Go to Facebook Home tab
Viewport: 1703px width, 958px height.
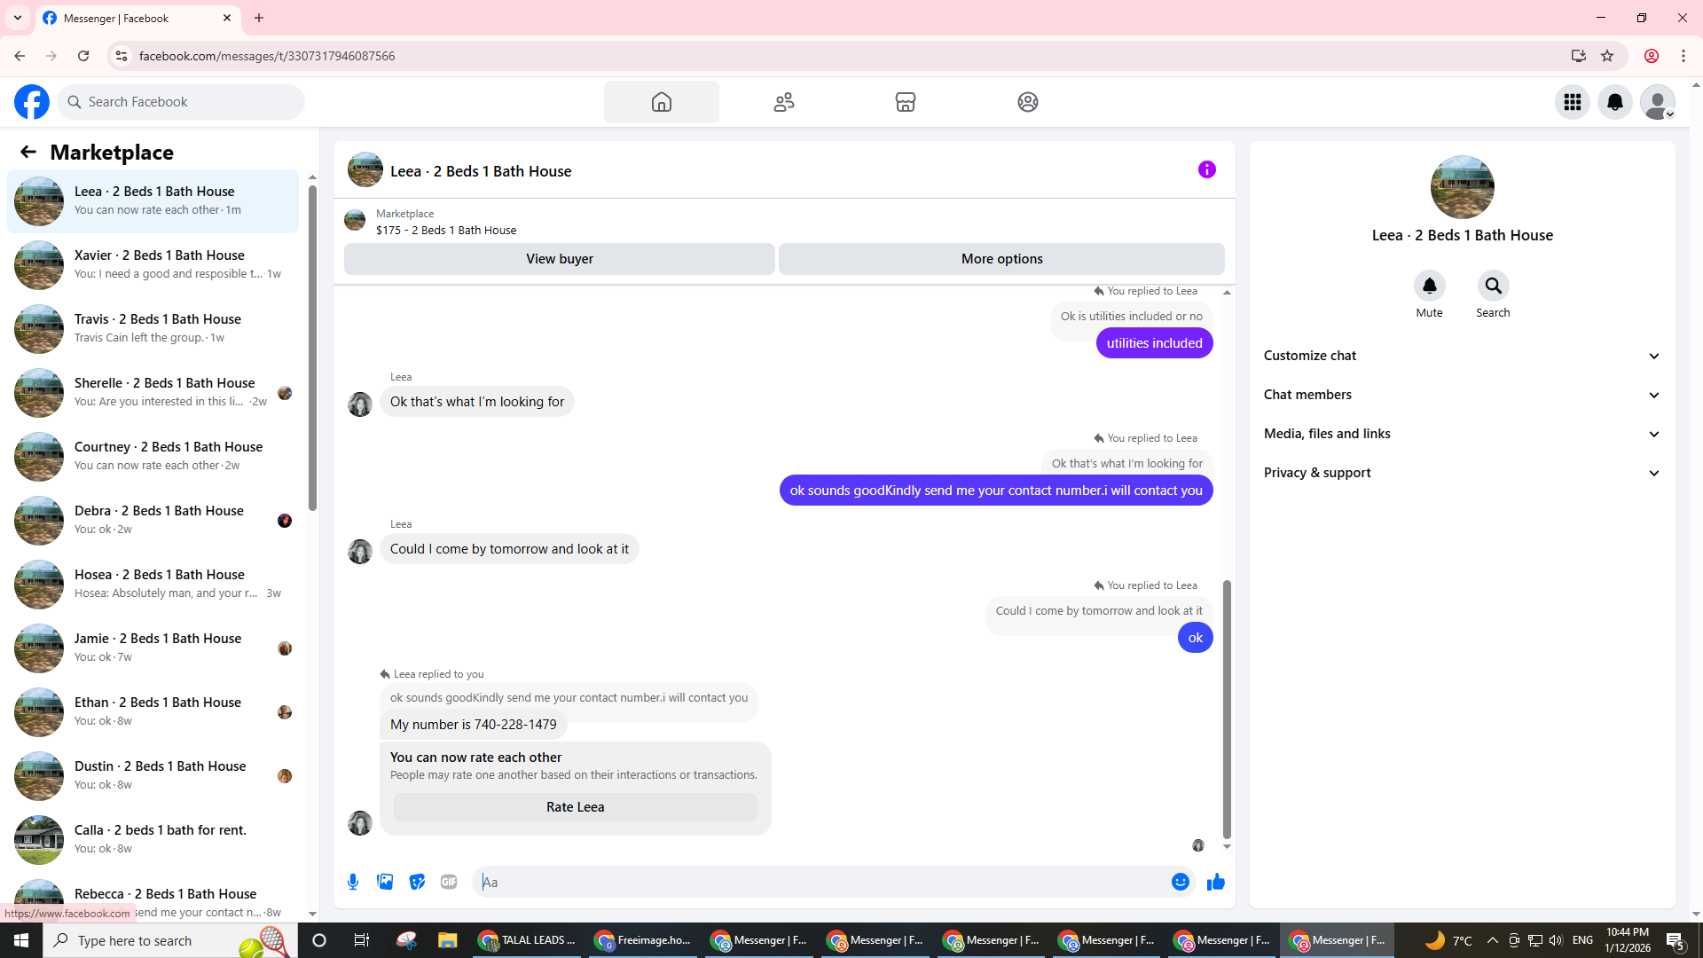pos(661,102)
